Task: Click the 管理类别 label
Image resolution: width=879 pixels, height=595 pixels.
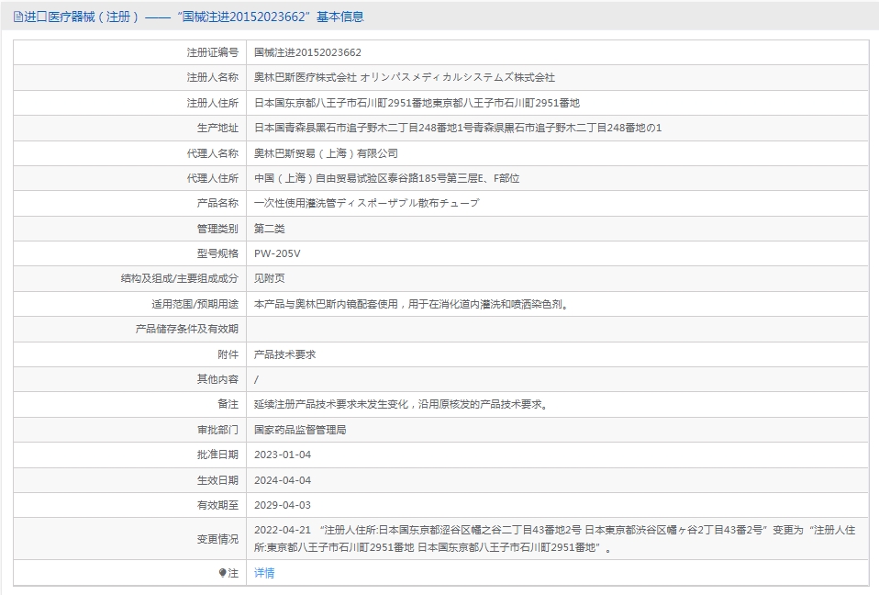Action: point(217,229)
